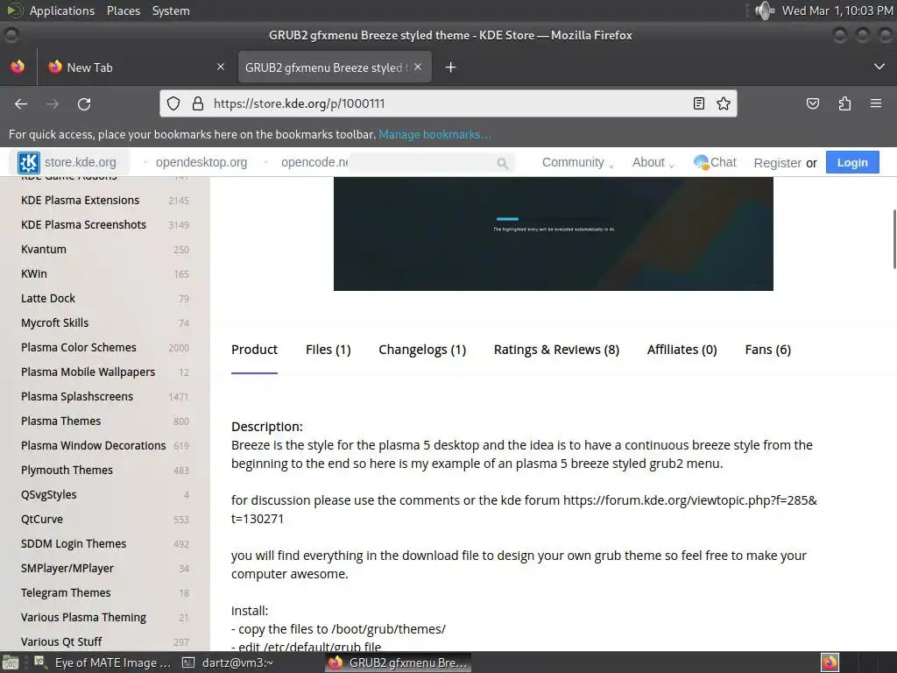Toggle reader view icon in address bar
The image size is (897, 673).
pos(698,103)
